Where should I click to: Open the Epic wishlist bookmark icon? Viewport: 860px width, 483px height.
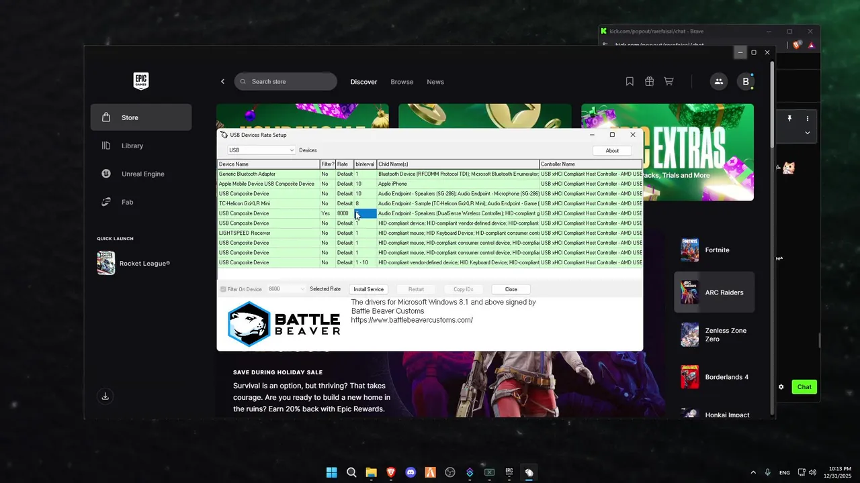point(630,81)
